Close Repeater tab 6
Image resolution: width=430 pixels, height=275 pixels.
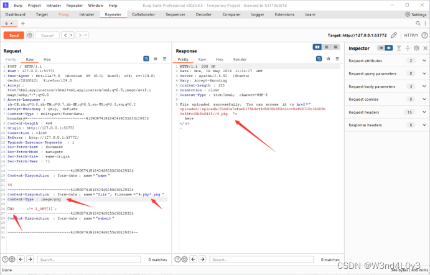[11, 24]
